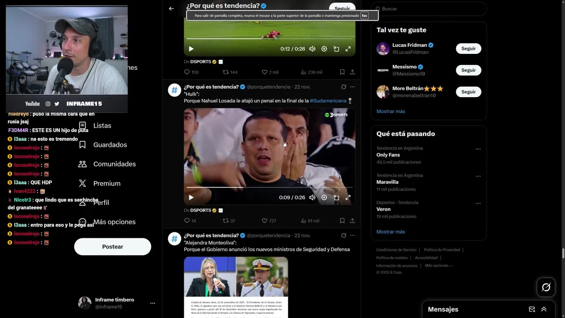The image size is (565, 318).
Task: Follow More Beltrán
Action: tap(468, 92)
